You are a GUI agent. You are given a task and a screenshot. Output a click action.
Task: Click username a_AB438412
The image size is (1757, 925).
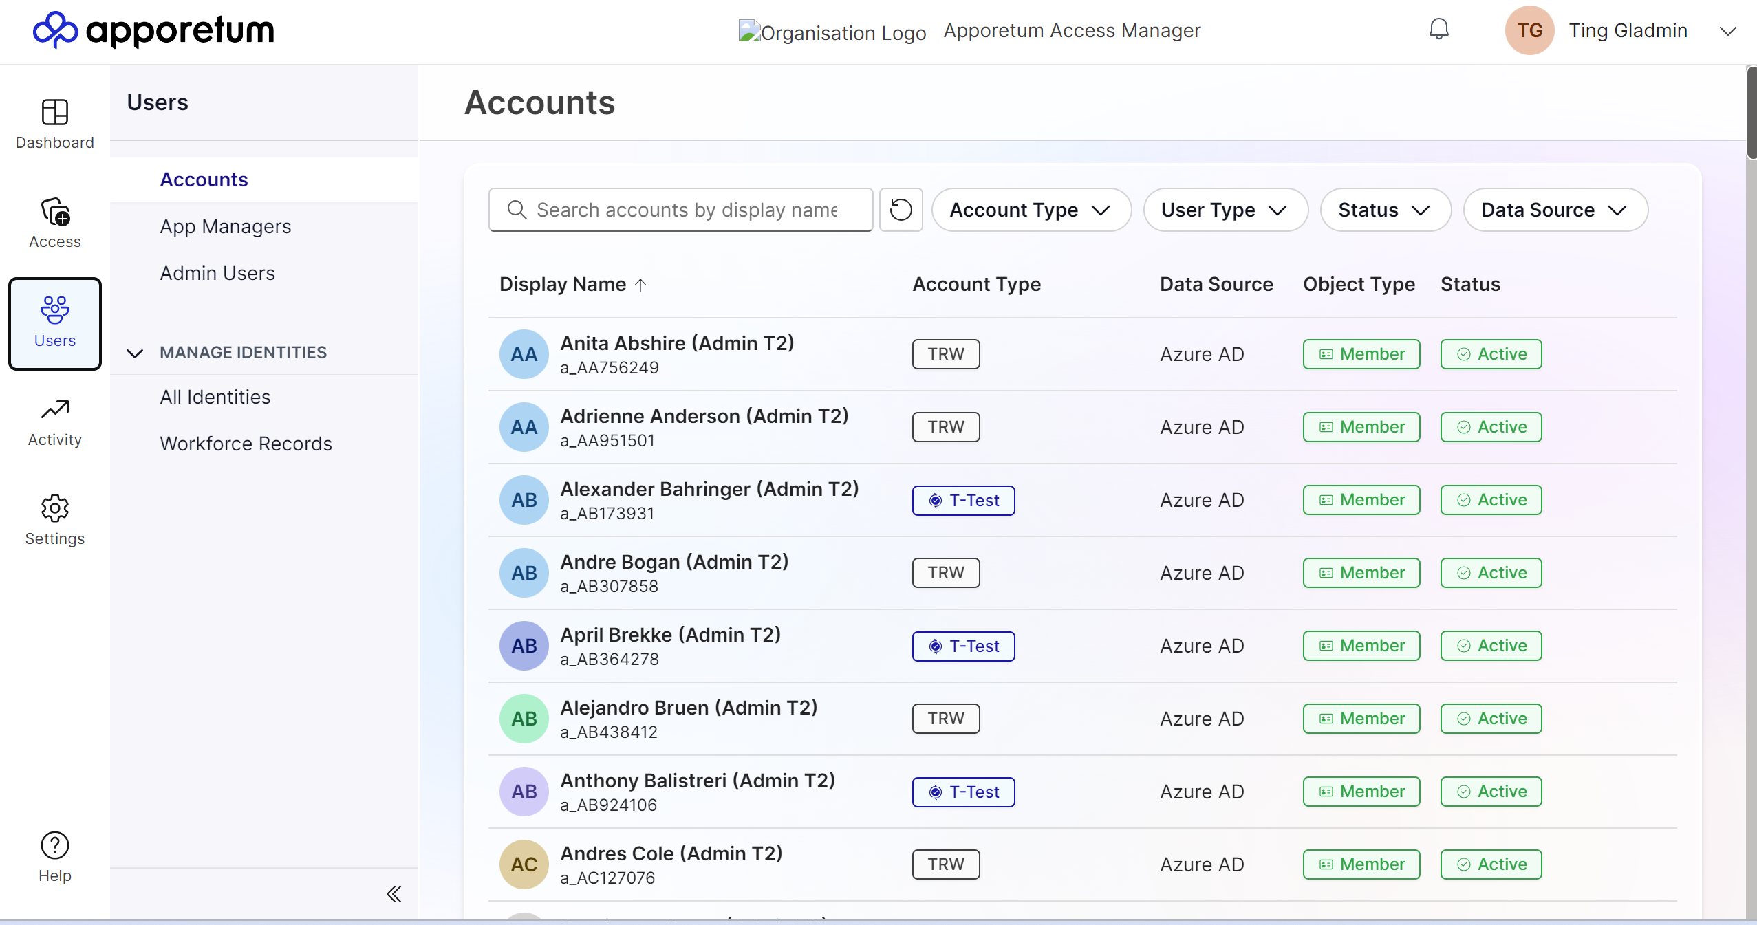click(x=609, y=732)
